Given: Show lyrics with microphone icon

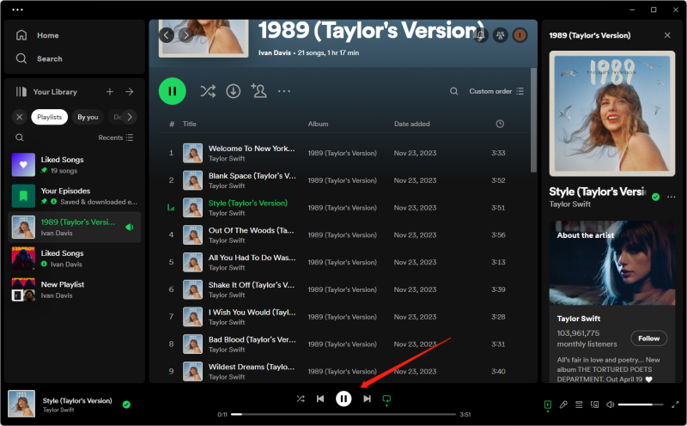Looking at the screenshot, I should coord(563,405).
